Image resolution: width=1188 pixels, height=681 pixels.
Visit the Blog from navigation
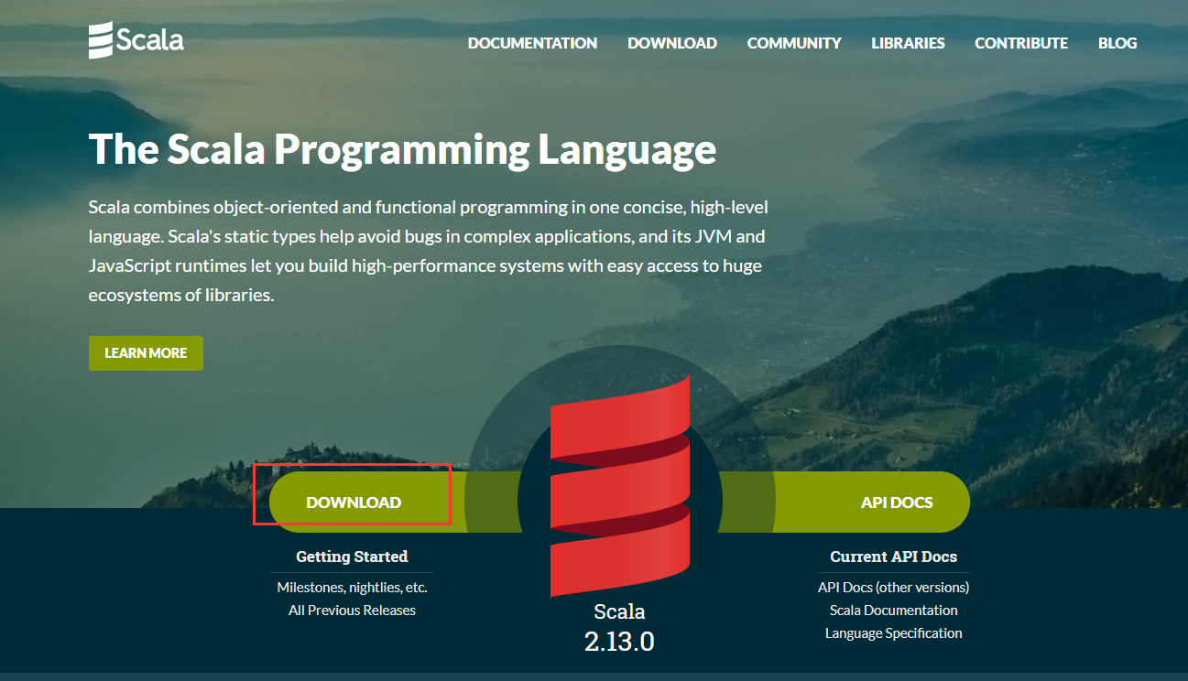coord(1117,43)
